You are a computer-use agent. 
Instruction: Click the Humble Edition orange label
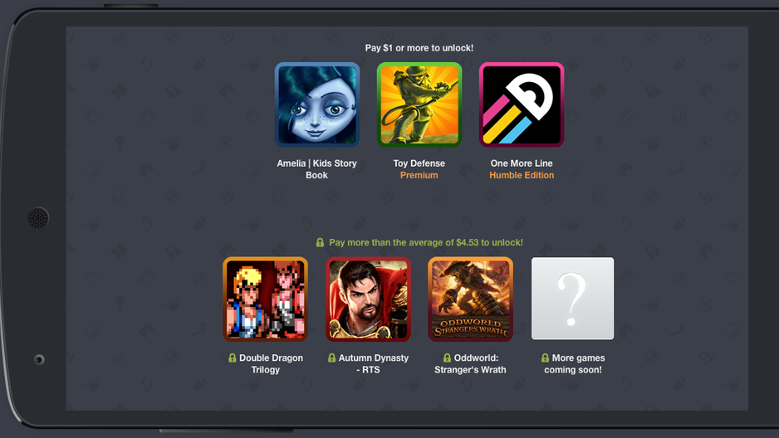coord(522,175)
